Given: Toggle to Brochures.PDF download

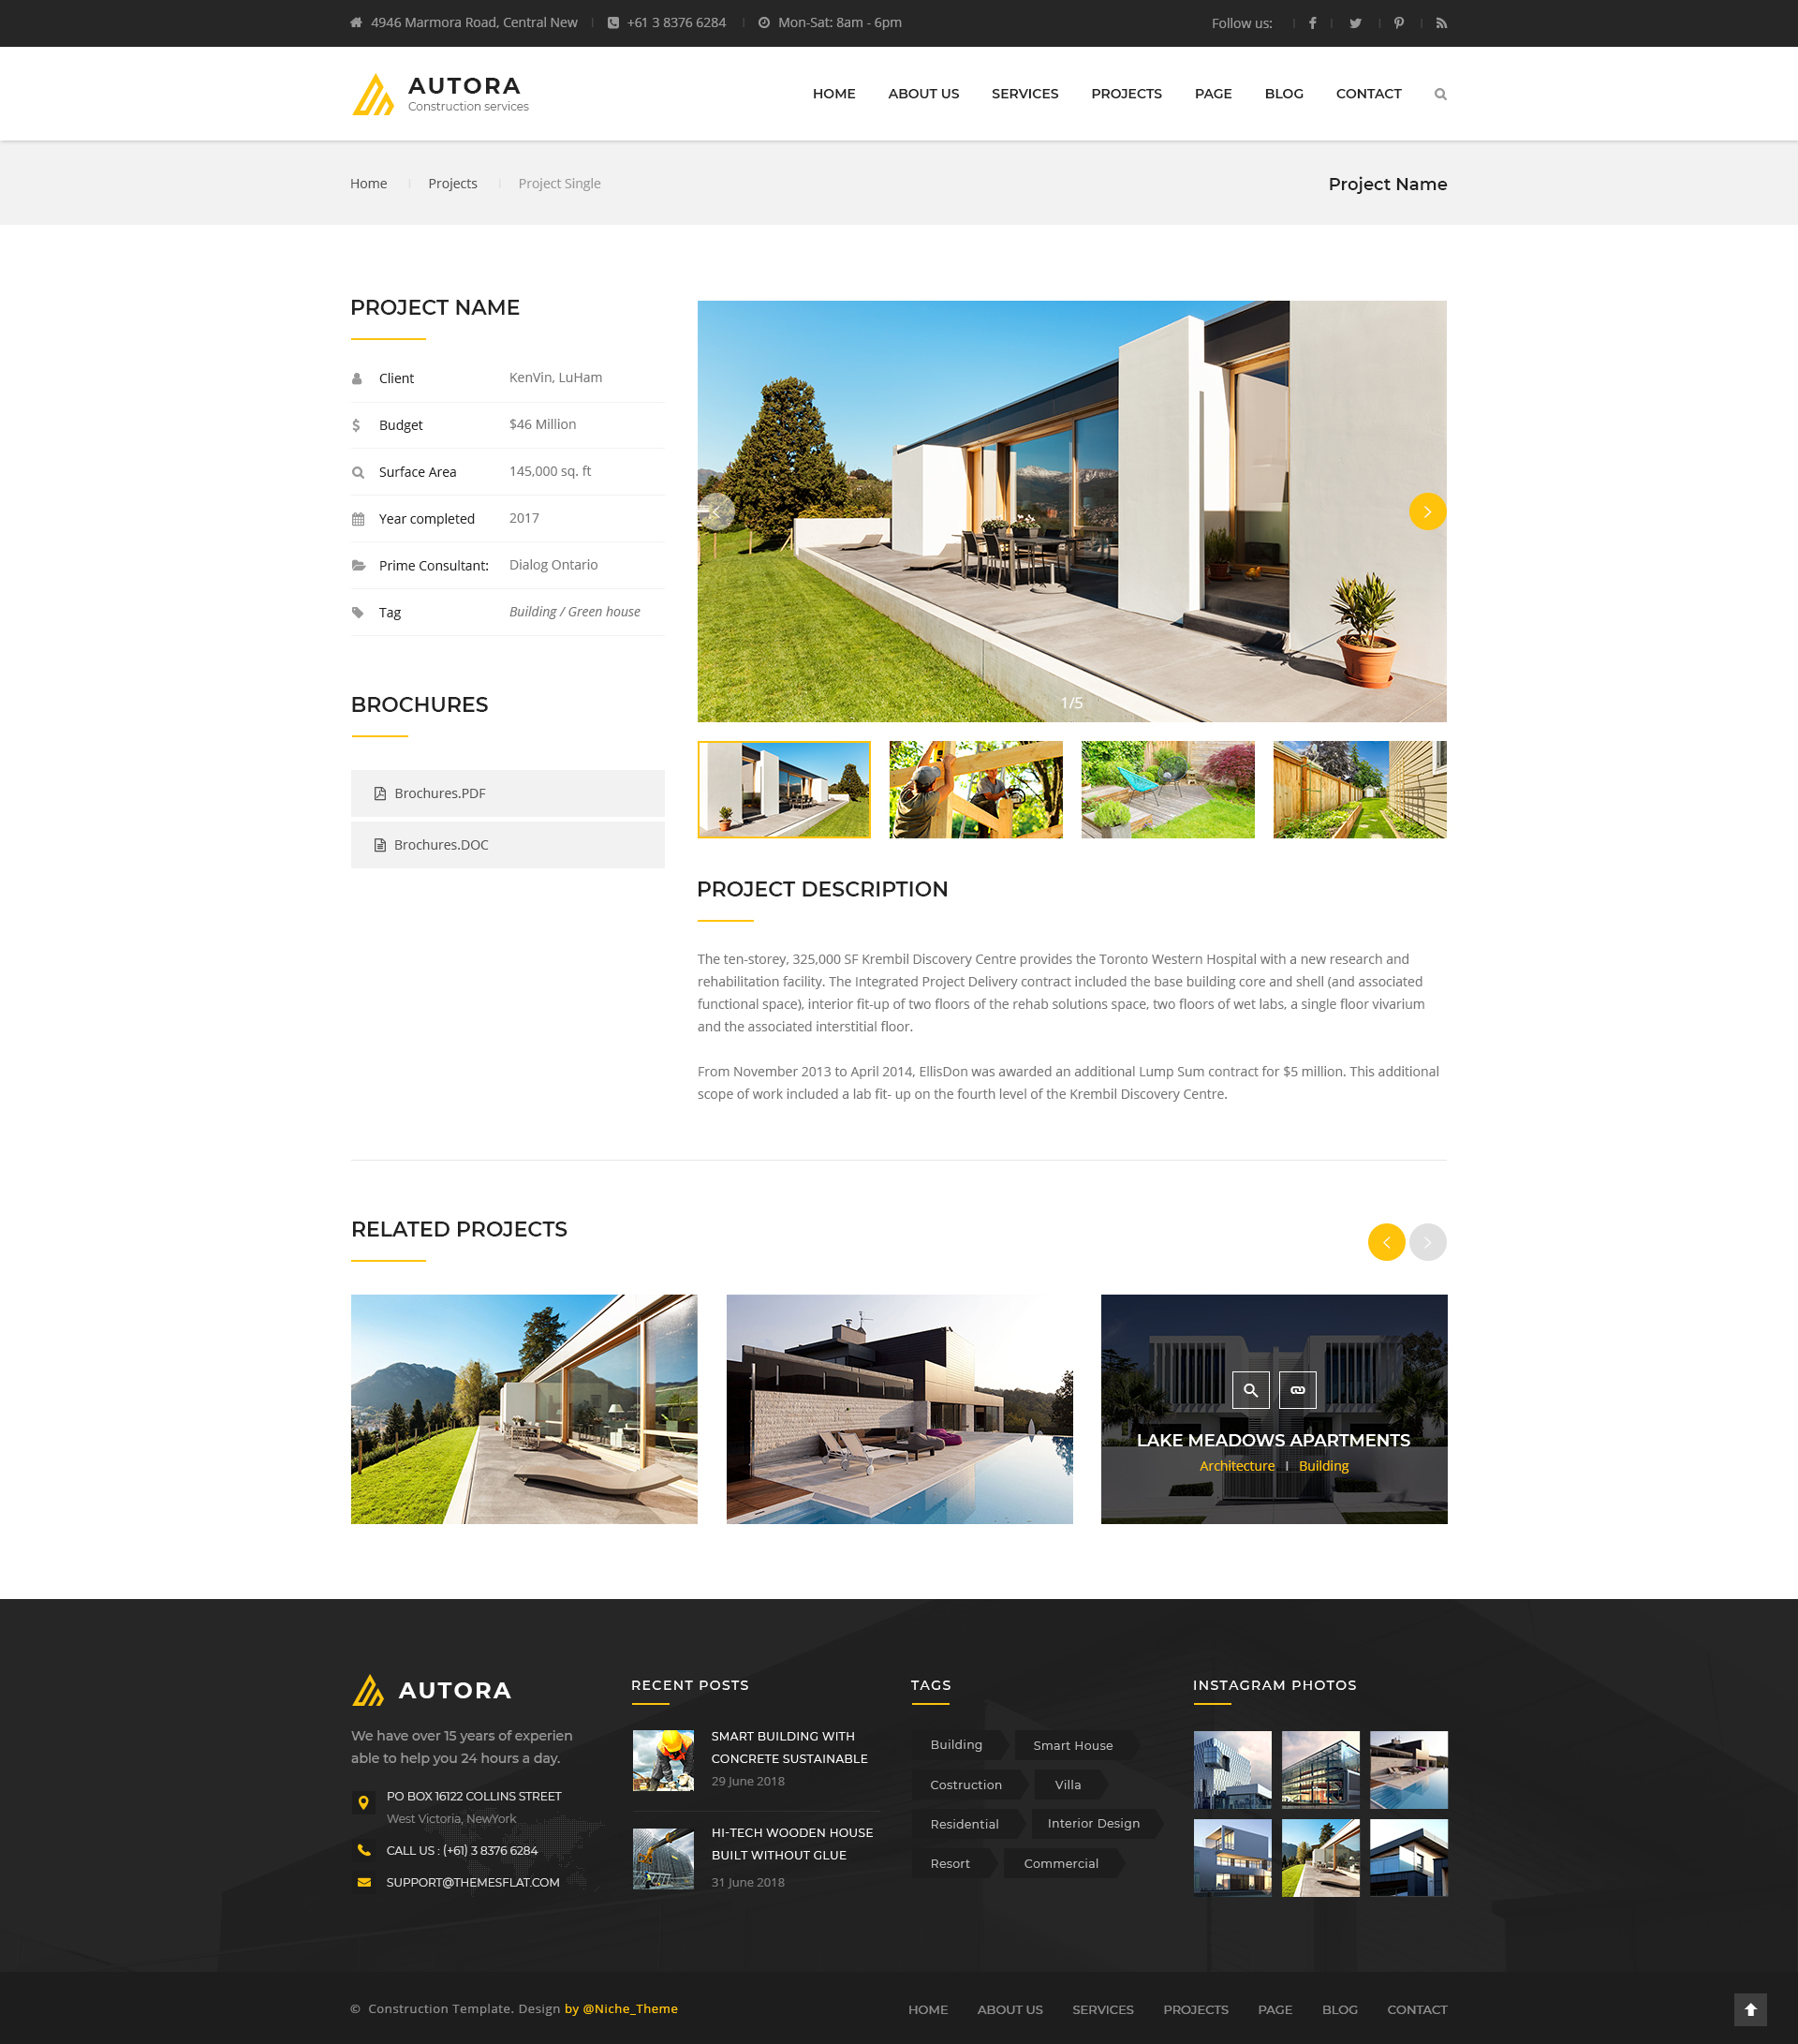Looking at the screenshot, I should 508,792.
